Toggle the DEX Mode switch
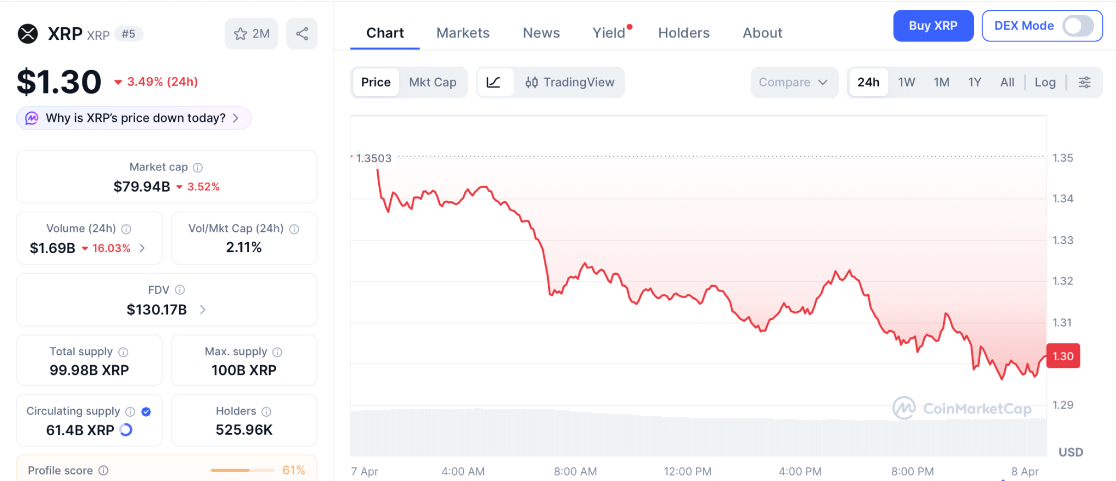Screen dimensions: 1116x481 coord(1077,26)
